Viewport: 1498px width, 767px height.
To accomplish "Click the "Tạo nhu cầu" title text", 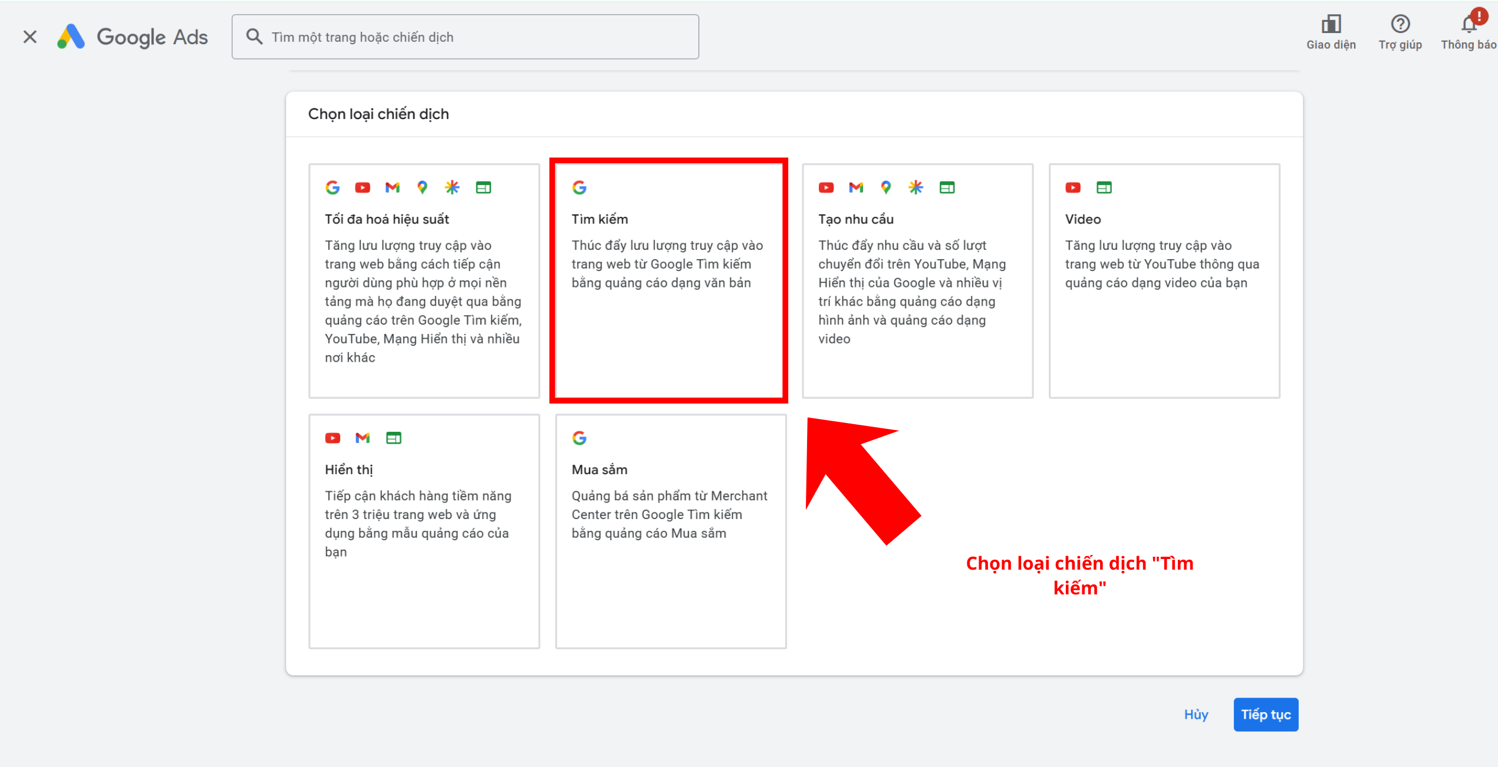I will [856, 219].
